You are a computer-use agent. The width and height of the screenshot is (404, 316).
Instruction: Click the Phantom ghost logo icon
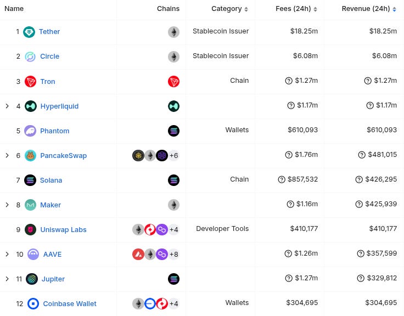coord(30,131)
